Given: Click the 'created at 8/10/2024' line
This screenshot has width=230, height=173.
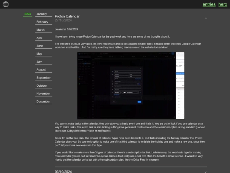Looking at the screenshot, I should 66,29.
